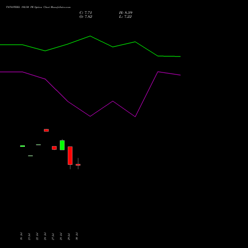Click the purple lower indicator line
The width and height of the screenshot is (248, 248).
tap(90, 116)
